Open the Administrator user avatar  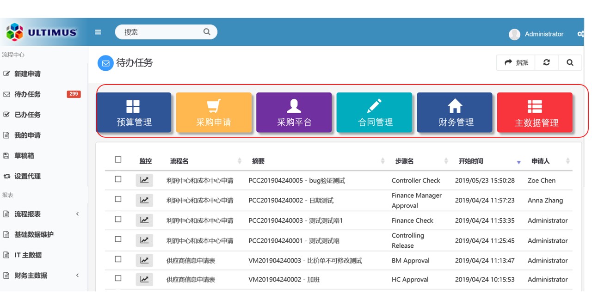coord(514,34)
